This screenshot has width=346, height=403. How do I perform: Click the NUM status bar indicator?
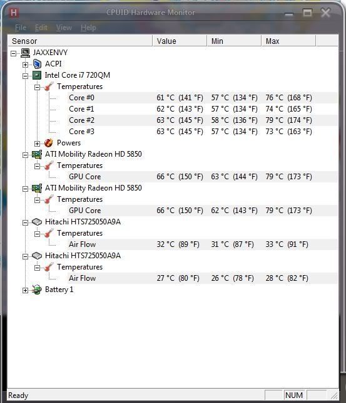tap(294, 395)
